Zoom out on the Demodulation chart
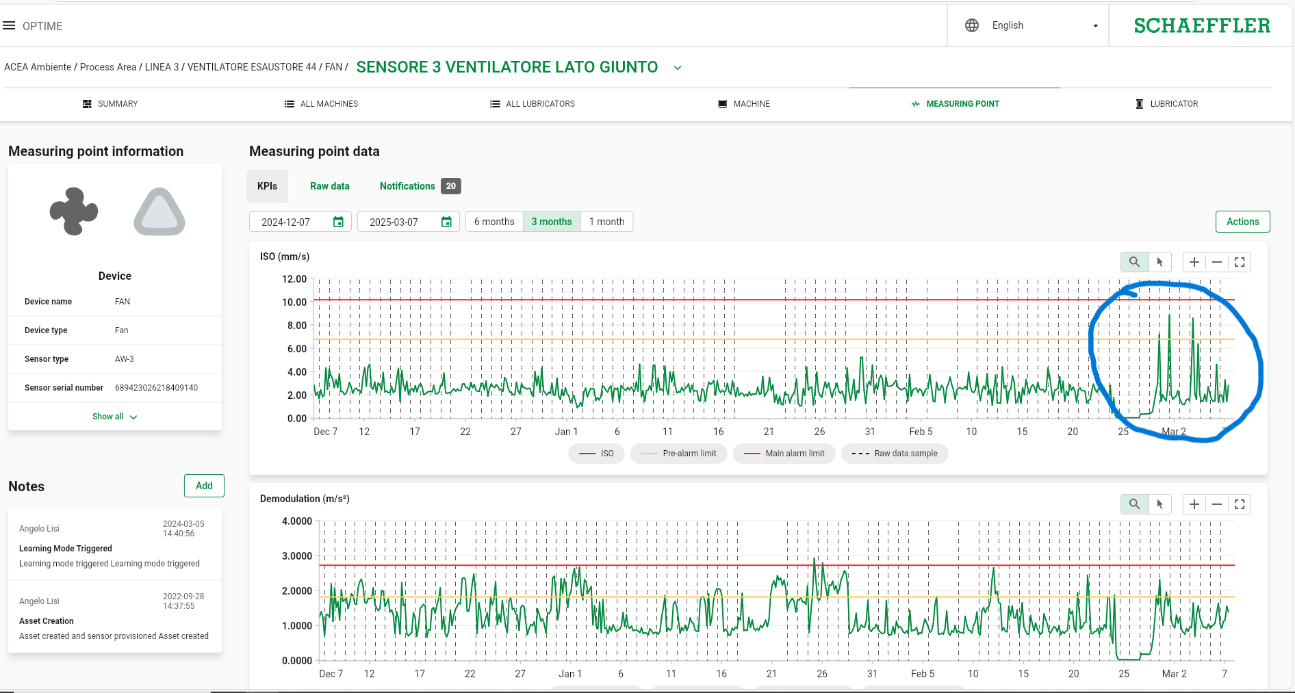The height and width of the screenshot is (693, 1295). [1217, 504]
